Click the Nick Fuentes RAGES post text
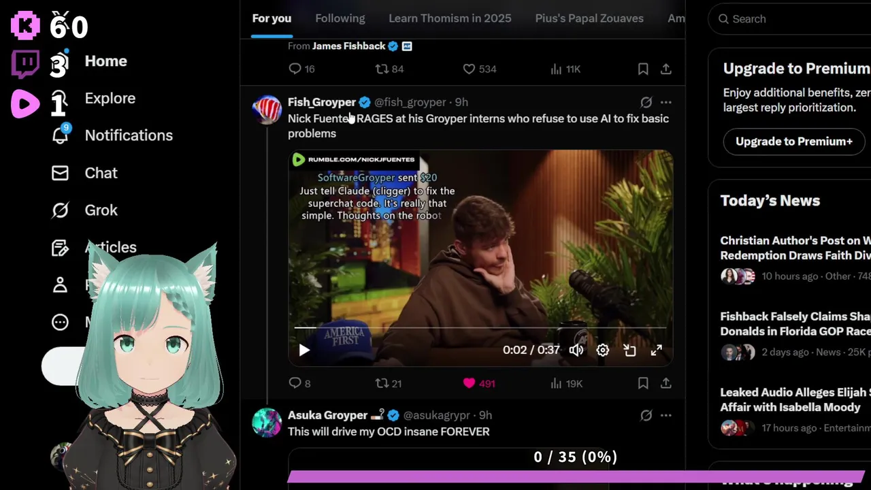 (478, 126)
